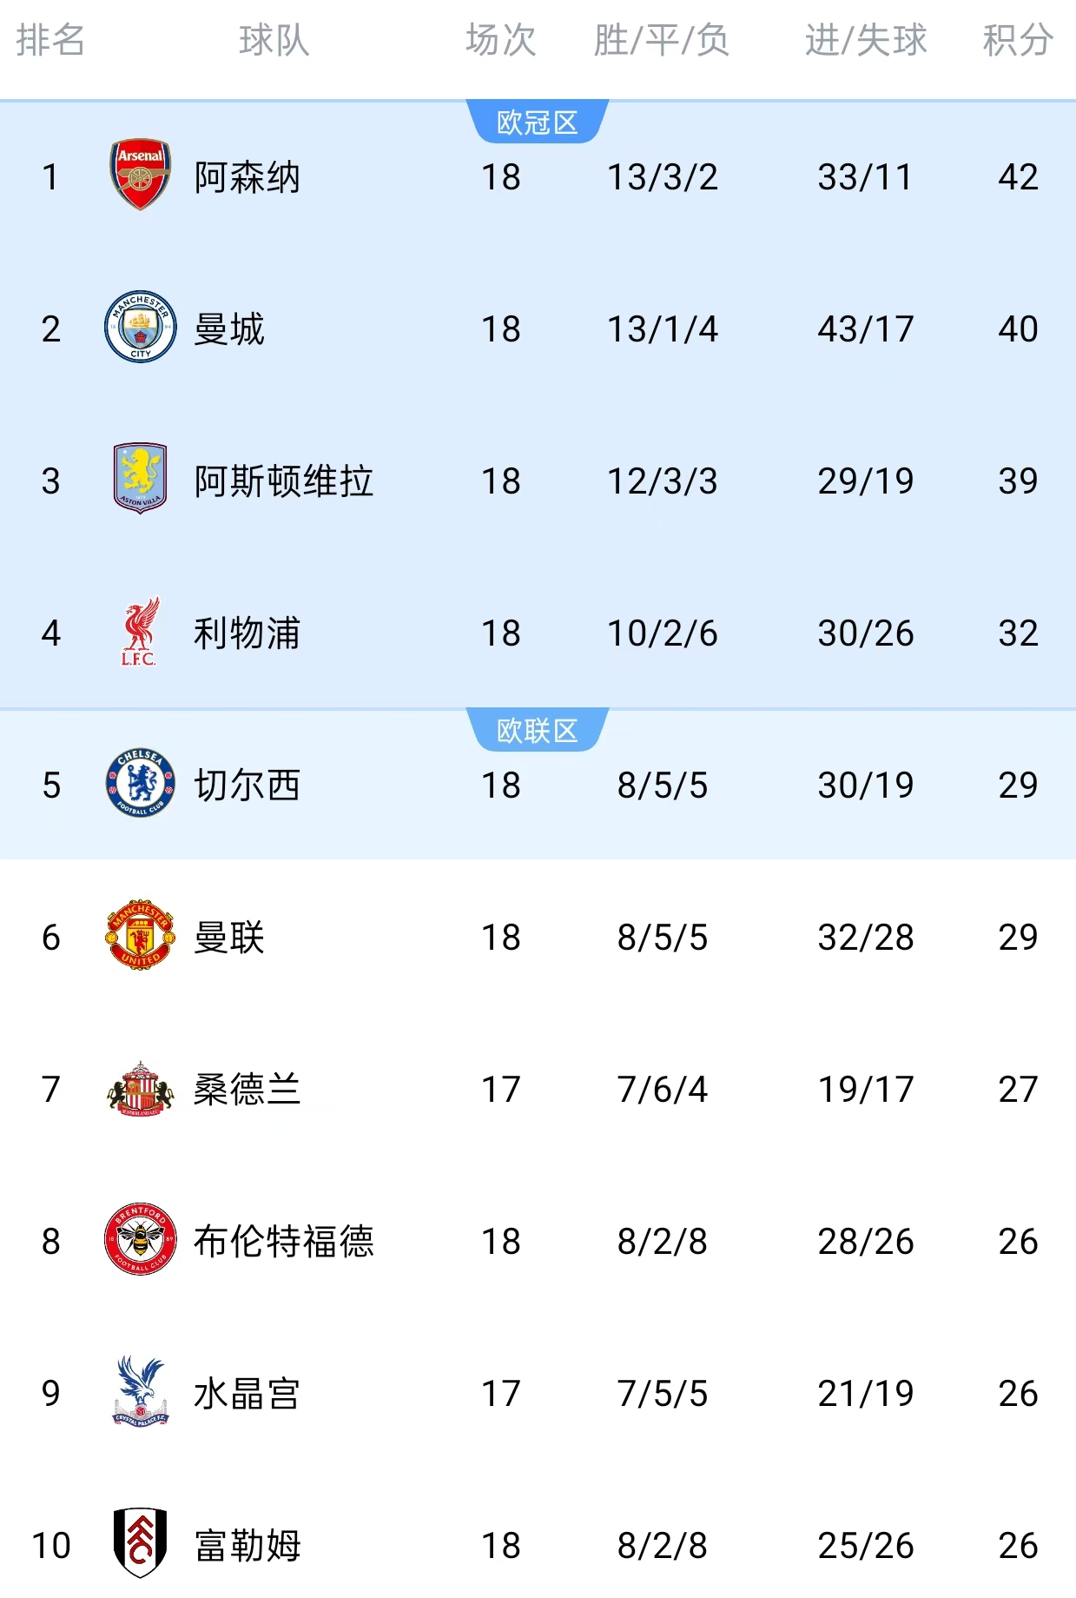The width and height of the screenshot is (1076, 1598).
Task: Select the Chelsea club badge
Action: point(140,784)
